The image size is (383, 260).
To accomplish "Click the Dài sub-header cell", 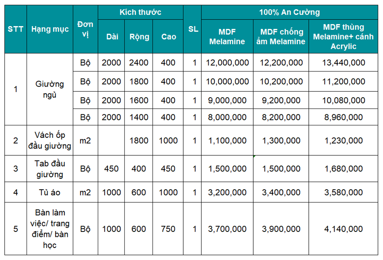I will click(112, 37).
